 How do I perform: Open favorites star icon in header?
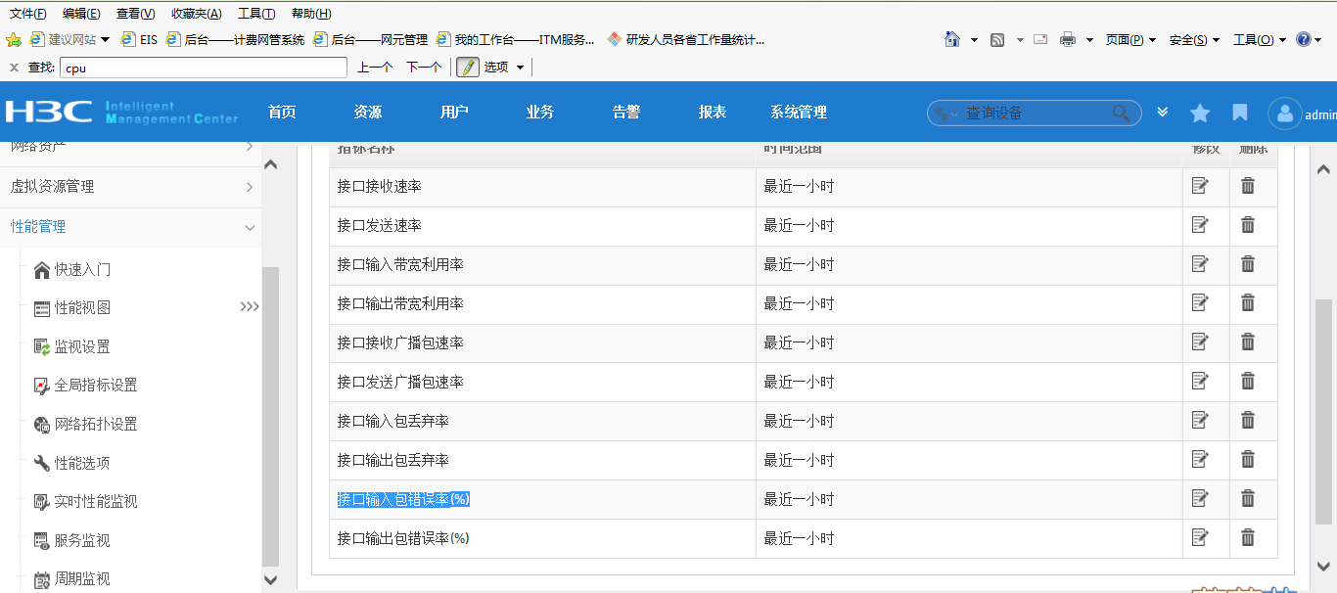click(x=1200, y=114)
